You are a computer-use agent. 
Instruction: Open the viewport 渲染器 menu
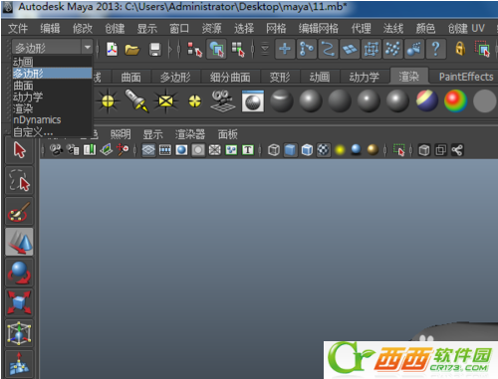pos(190,134)
